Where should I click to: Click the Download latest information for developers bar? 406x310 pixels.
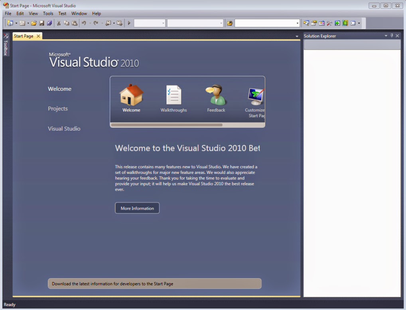[155, 284]
